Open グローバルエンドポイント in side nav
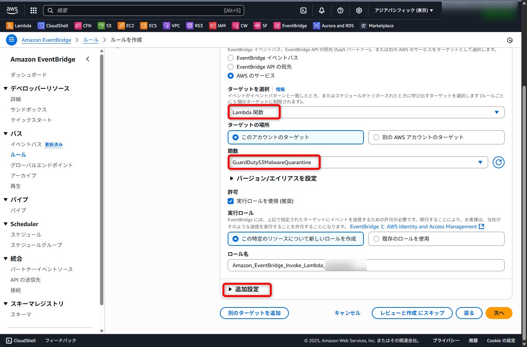The width and height of the screenshot is (527, 347). [x=42, y=165]
